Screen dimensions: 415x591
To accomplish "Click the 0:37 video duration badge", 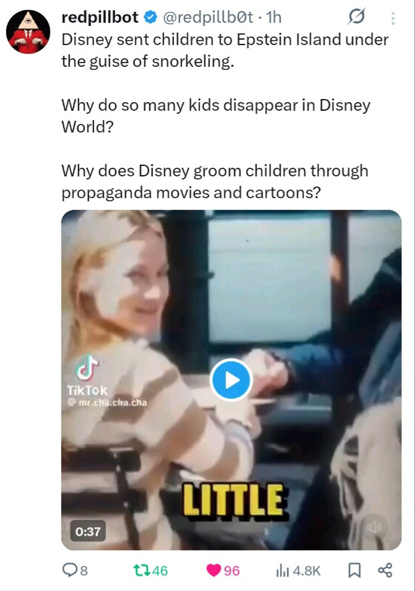I will pos(88,532).
